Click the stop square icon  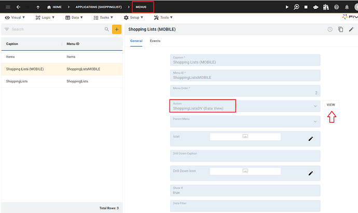[x=306, y=7]
